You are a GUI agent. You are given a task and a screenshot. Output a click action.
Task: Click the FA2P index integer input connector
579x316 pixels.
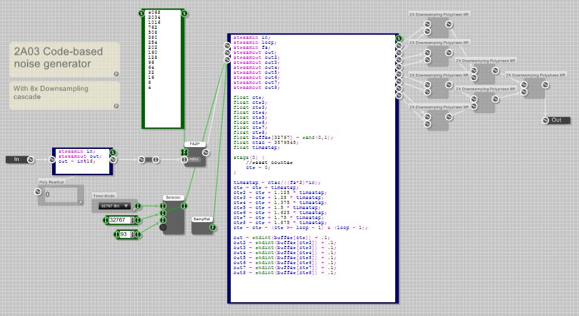click(184, 160)
